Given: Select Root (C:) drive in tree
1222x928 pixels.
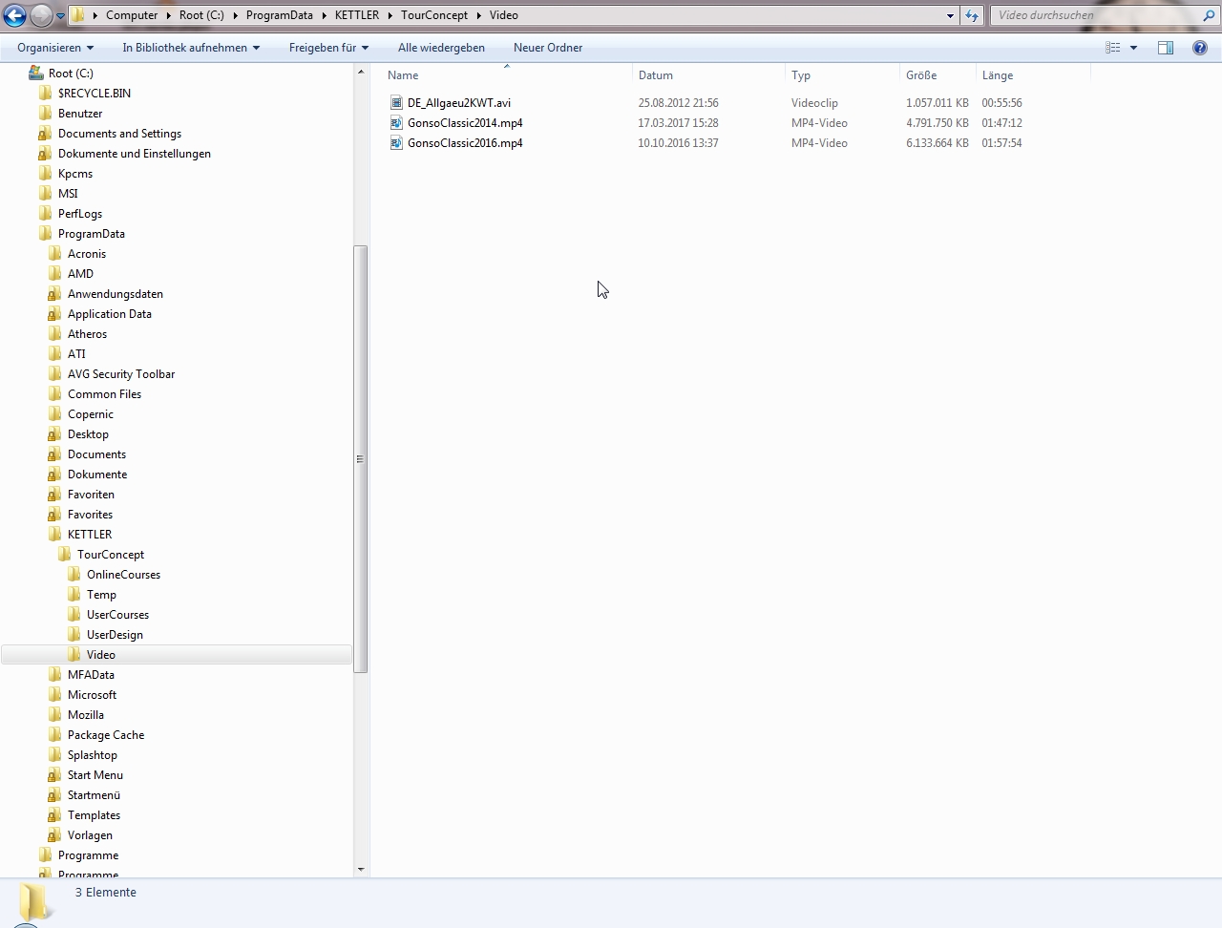Looking at the screenshot, I should (71, 74).
